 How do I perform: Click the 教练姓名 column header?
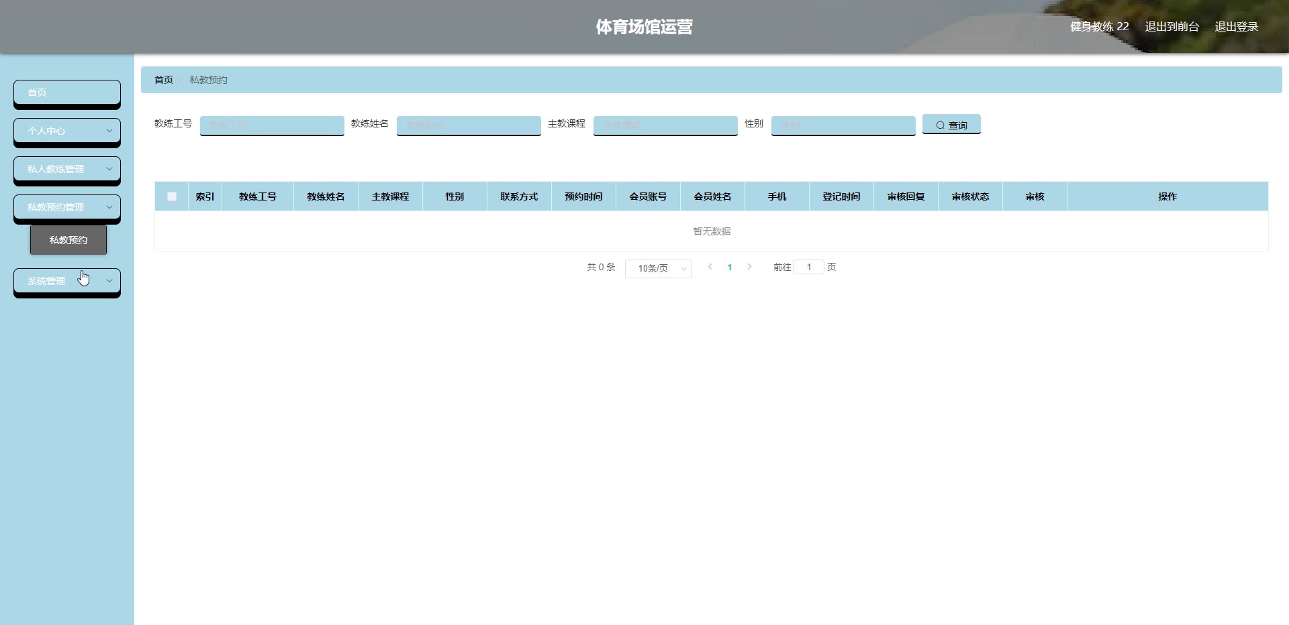(326, 196)
